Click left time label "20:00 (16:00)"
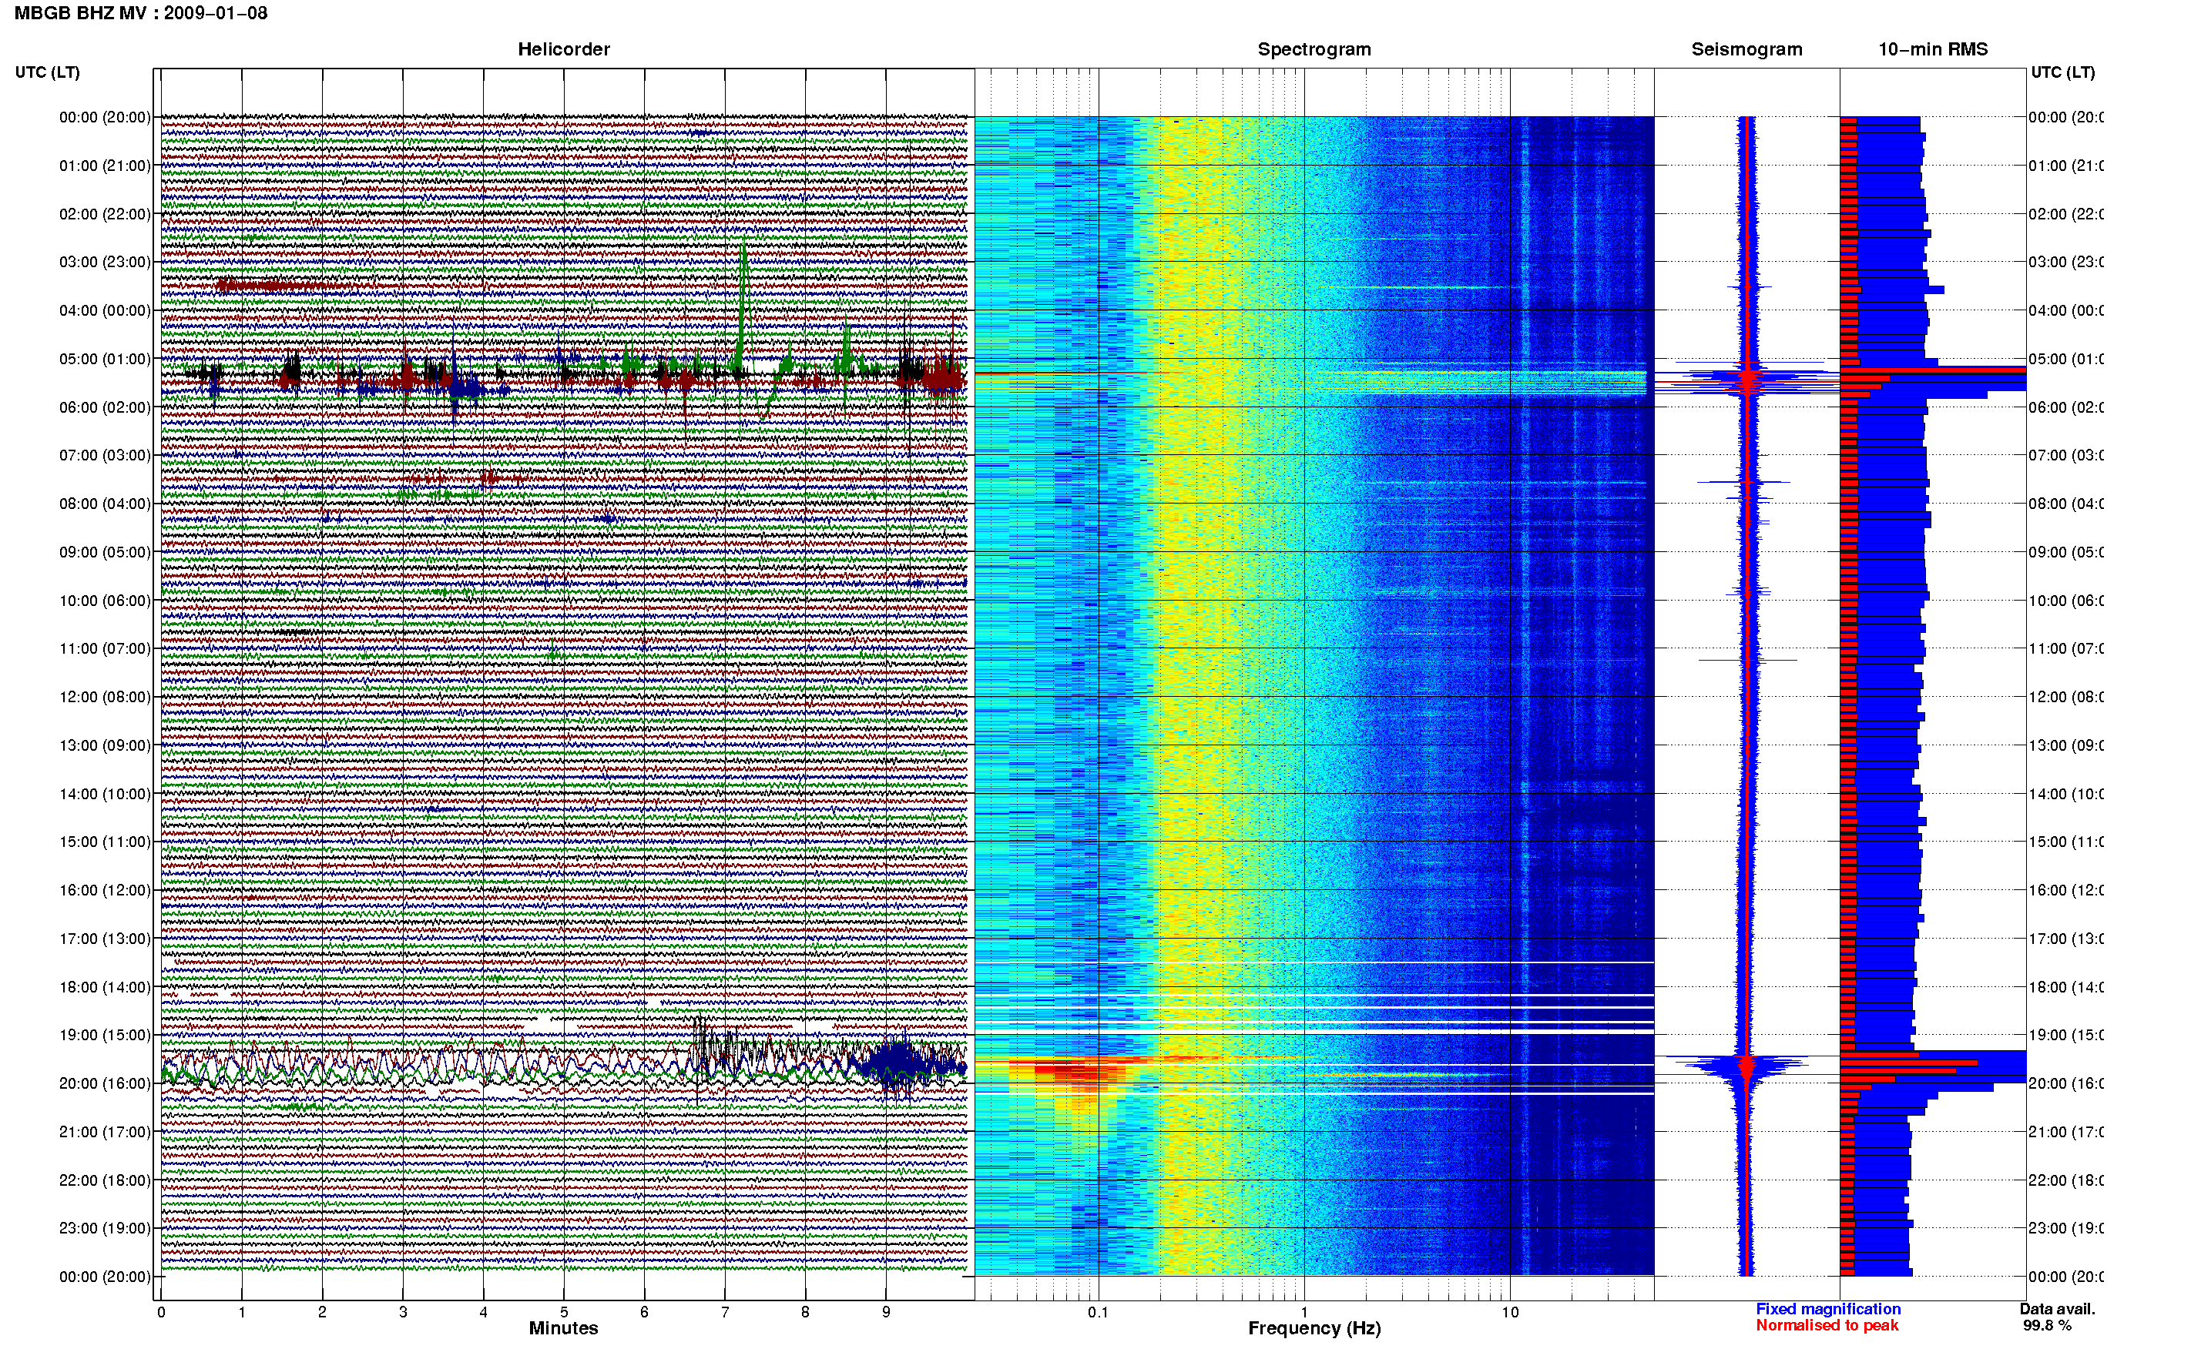 (105, 1083)
